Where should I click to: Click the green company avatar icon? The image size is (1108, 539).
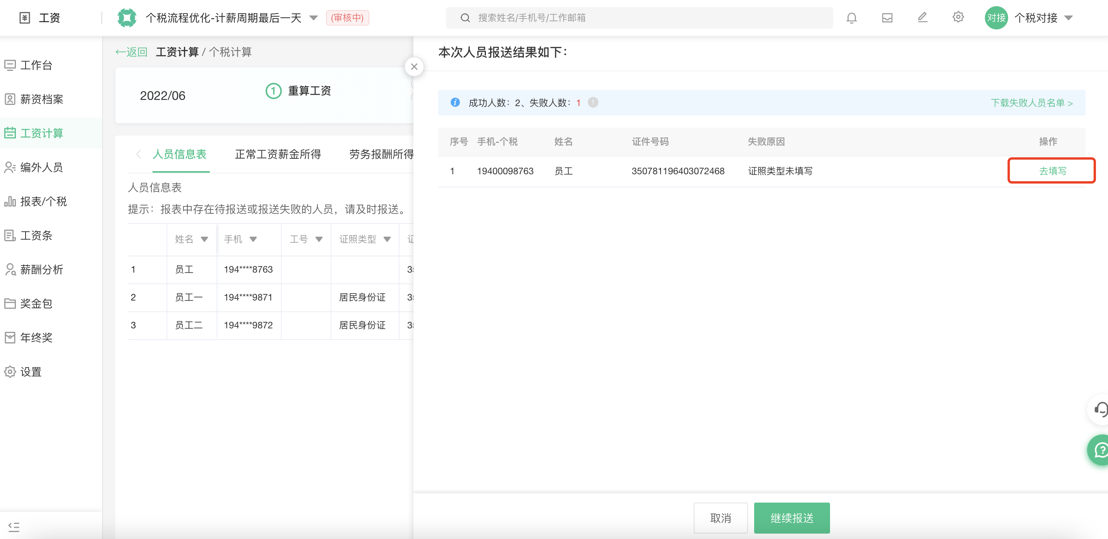point(127,18)
